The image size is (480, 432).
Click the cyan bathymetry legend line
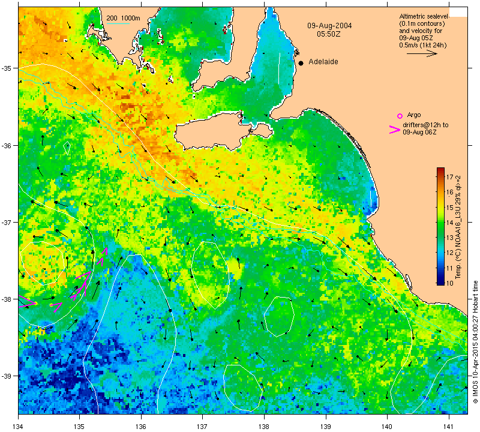[x=118, y=23]
